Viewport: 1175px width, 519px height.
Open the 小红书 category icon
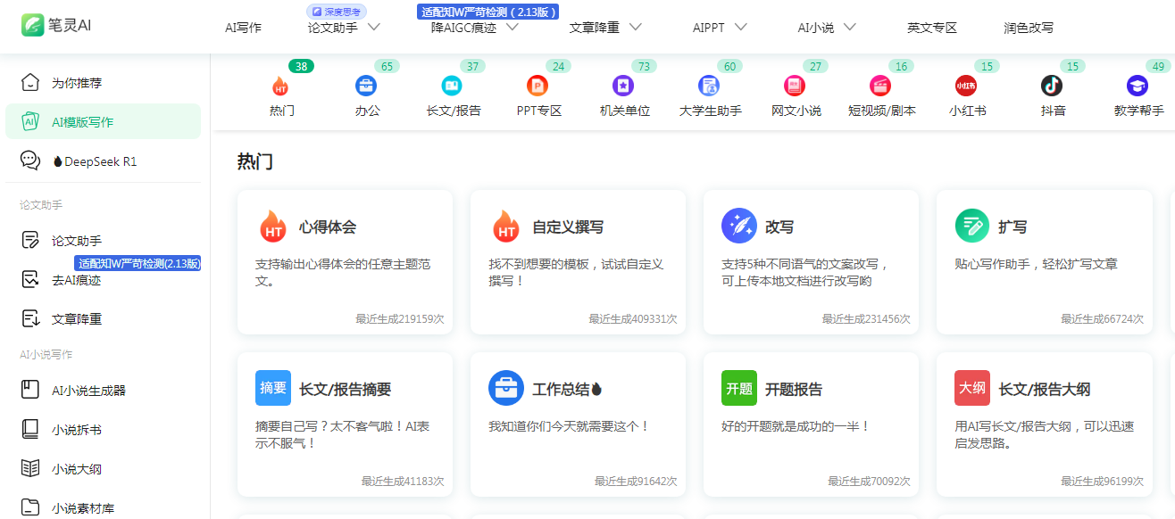point(966,86)
